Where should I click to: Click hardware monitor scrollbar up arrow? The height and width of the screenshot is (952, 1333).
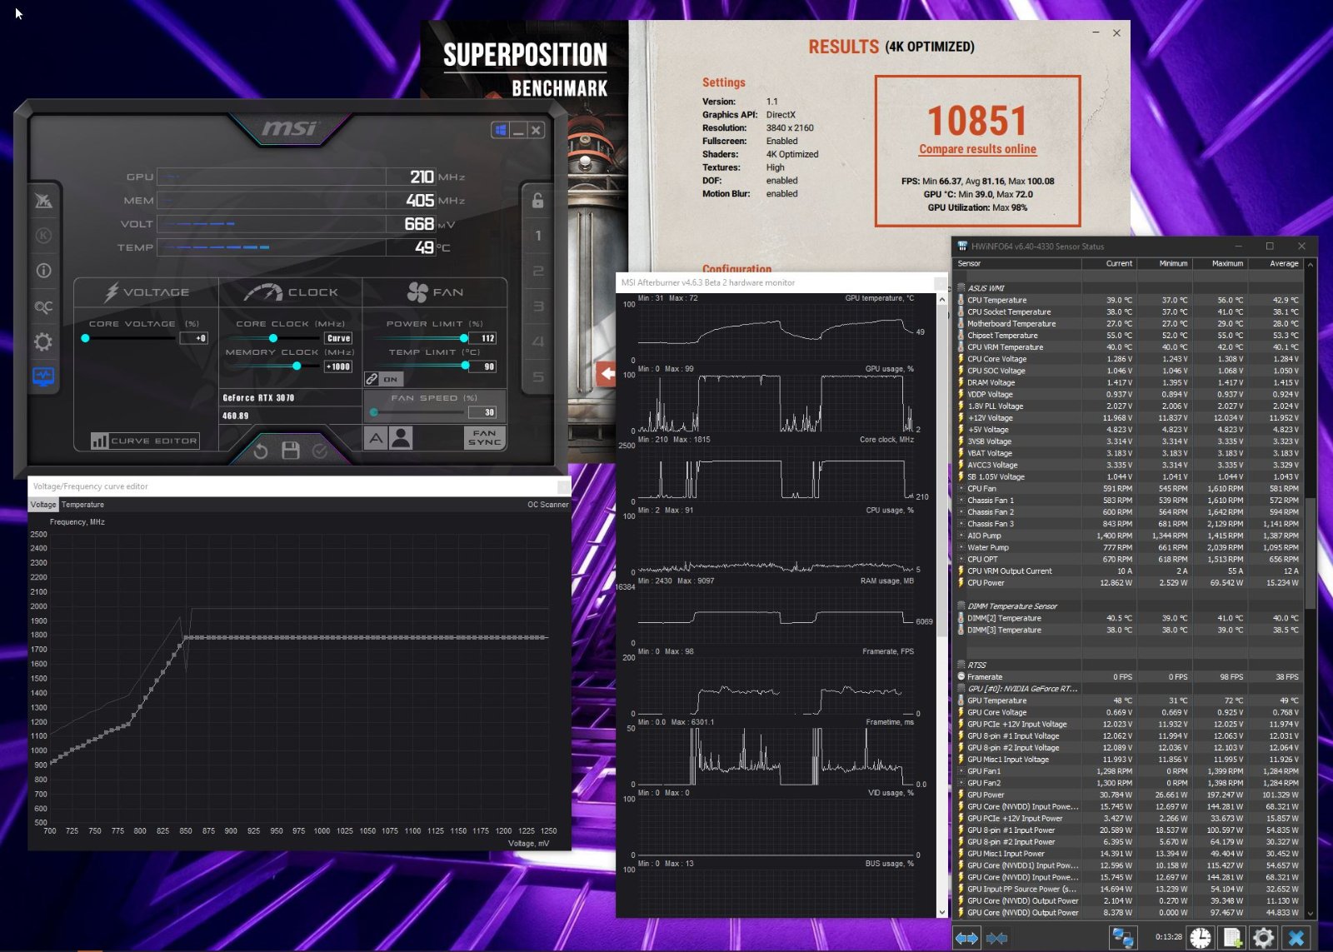coord(941,299)
